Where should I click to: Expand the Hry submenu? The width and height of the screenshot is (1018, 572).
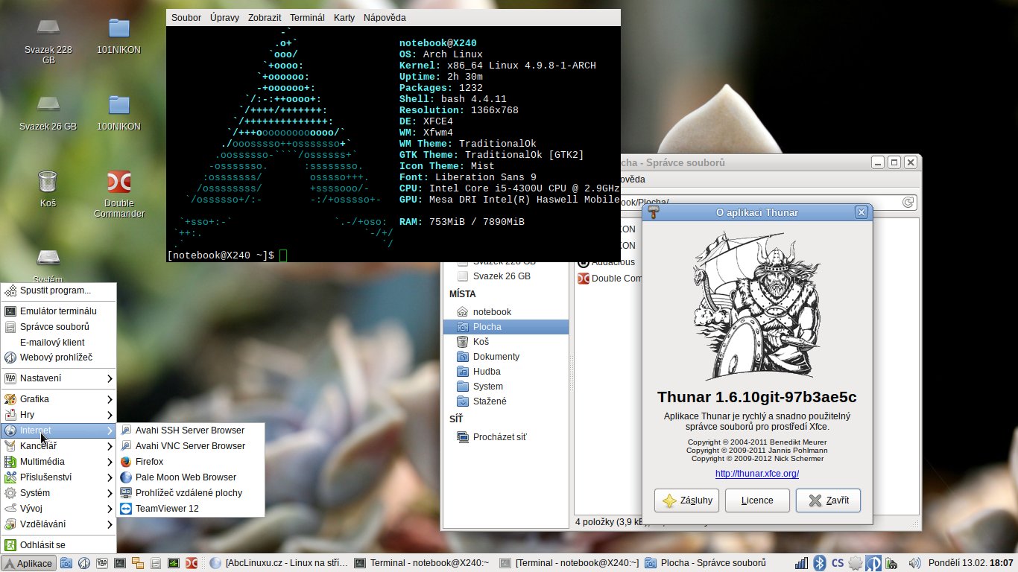[59, 415]
